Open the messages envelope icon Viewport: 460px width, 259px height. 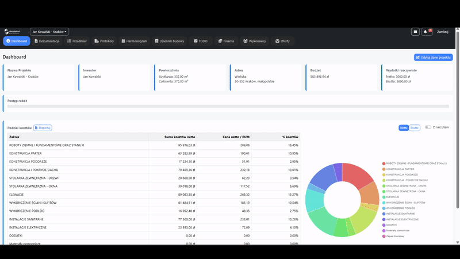click(415, 32)
